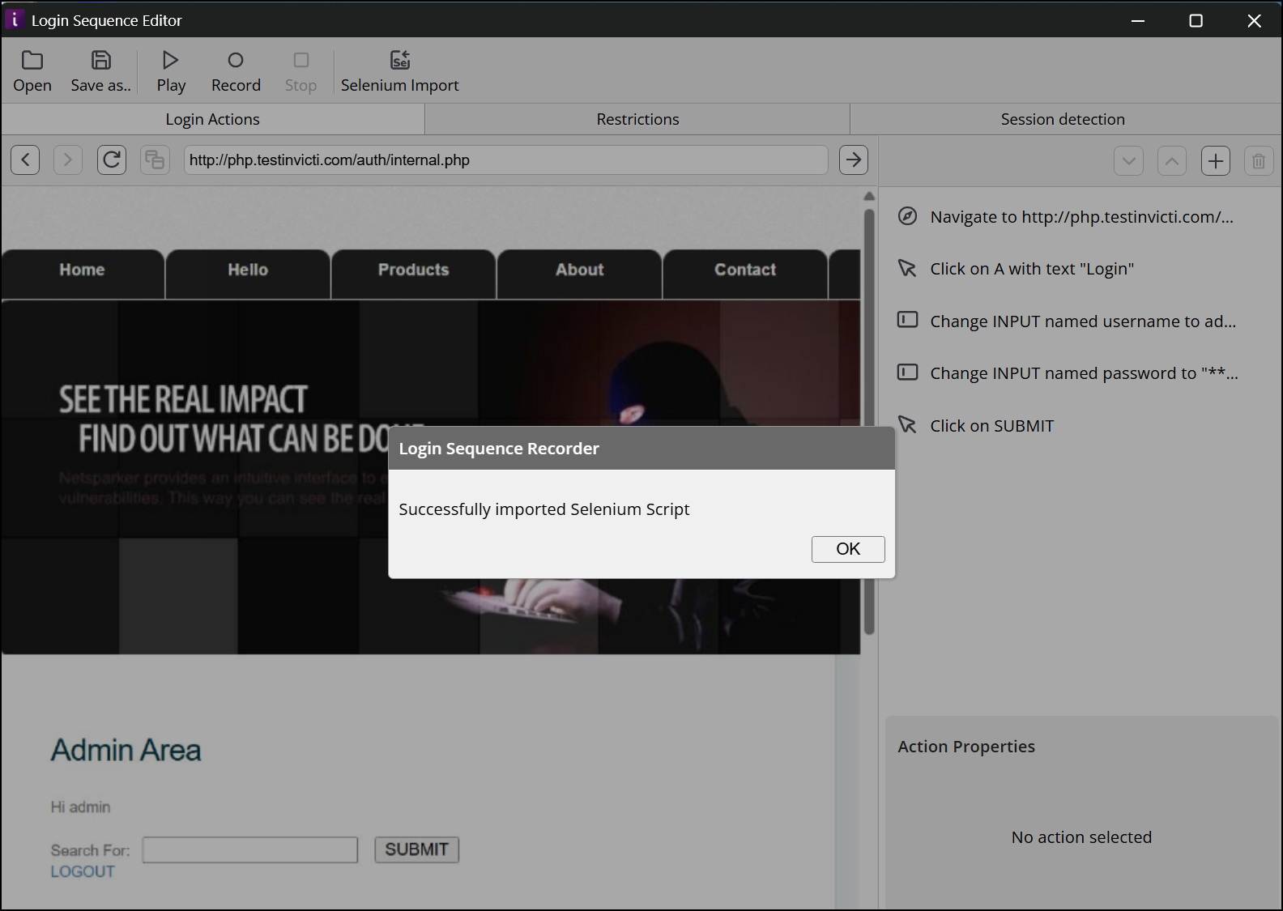Open a login sequence file
The image size is (1283, 911).
pos(32,72)
